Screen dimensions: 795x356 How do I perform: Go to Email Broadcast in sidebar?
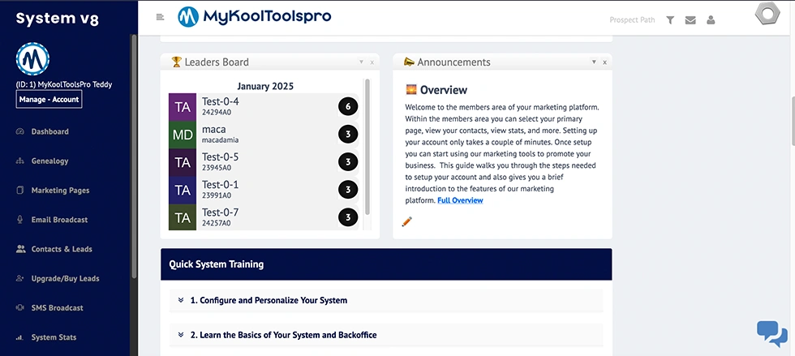(x=59, y=220)
